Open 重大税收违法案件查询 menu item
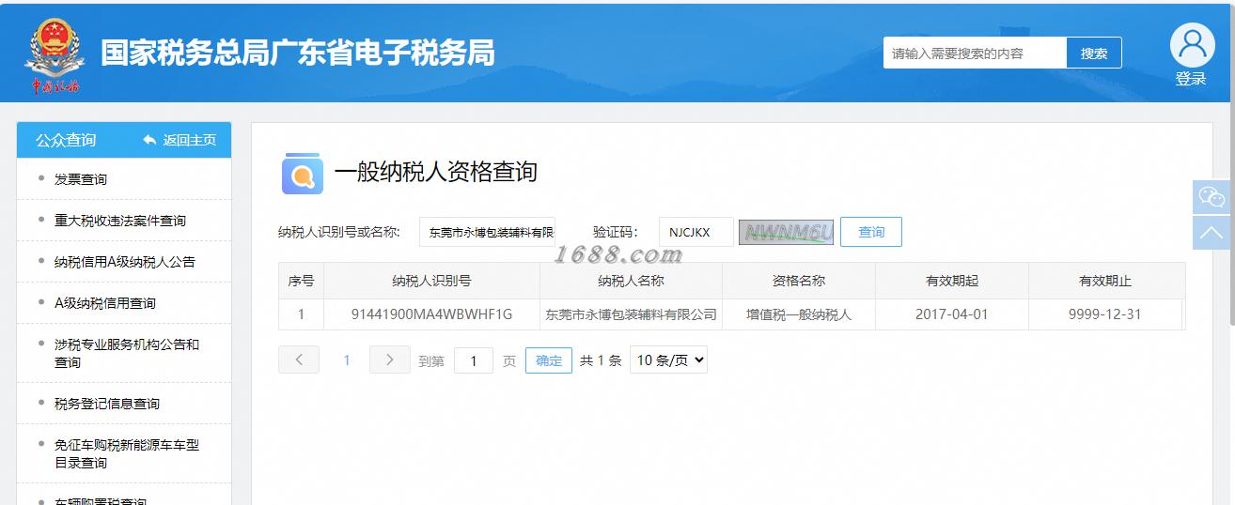The height and width of the screenshot is (505, 1235). point(120,221)
